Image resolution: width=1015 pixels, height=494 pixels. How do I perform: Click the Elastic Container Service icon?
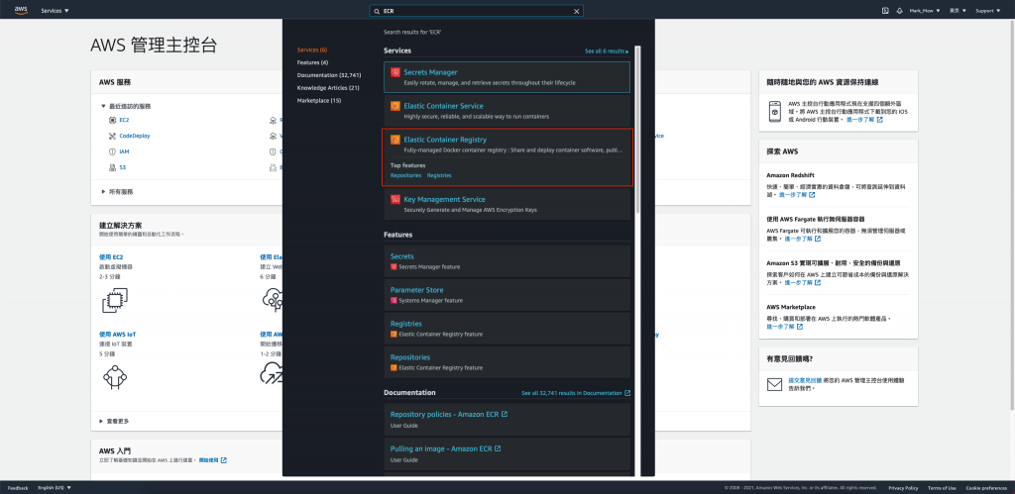(x=395, y=106)
